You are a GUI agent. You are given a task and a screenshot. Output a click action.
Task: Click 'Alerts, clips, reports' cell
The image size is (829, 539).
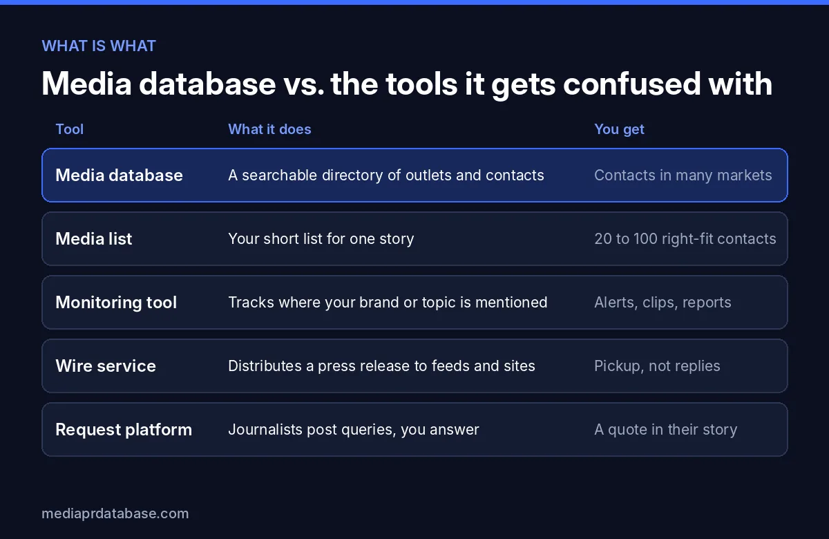(663, 303)
